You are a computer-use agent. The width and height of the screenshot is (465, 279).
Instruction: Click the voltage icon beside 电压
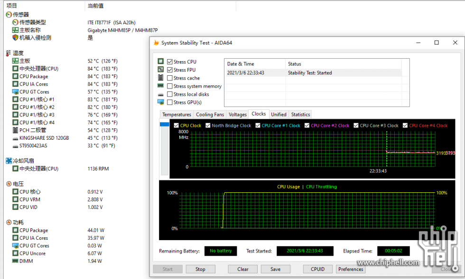point(9,184)
